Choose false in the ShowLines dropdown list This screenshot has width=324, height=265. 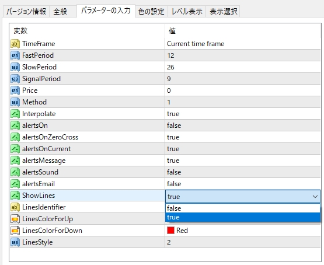[x=243, y=208]
